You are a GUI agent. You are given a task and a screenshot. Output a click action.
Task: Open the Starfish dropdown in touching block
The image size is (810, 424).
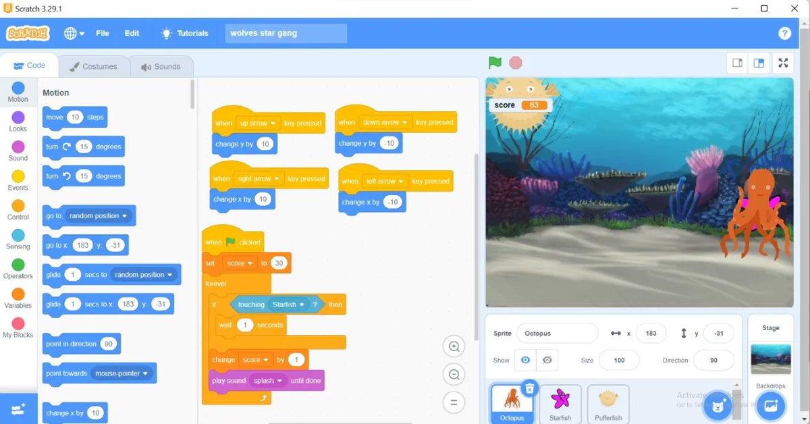(288, 304)
